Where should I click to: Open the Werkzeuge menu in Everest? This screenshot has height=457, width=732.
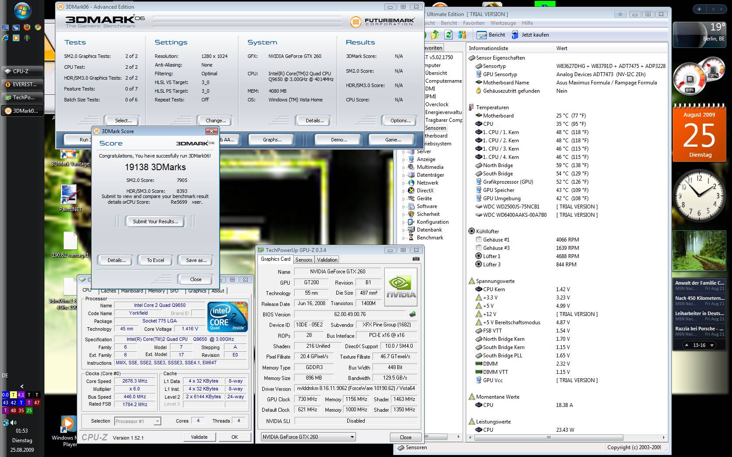503,23
